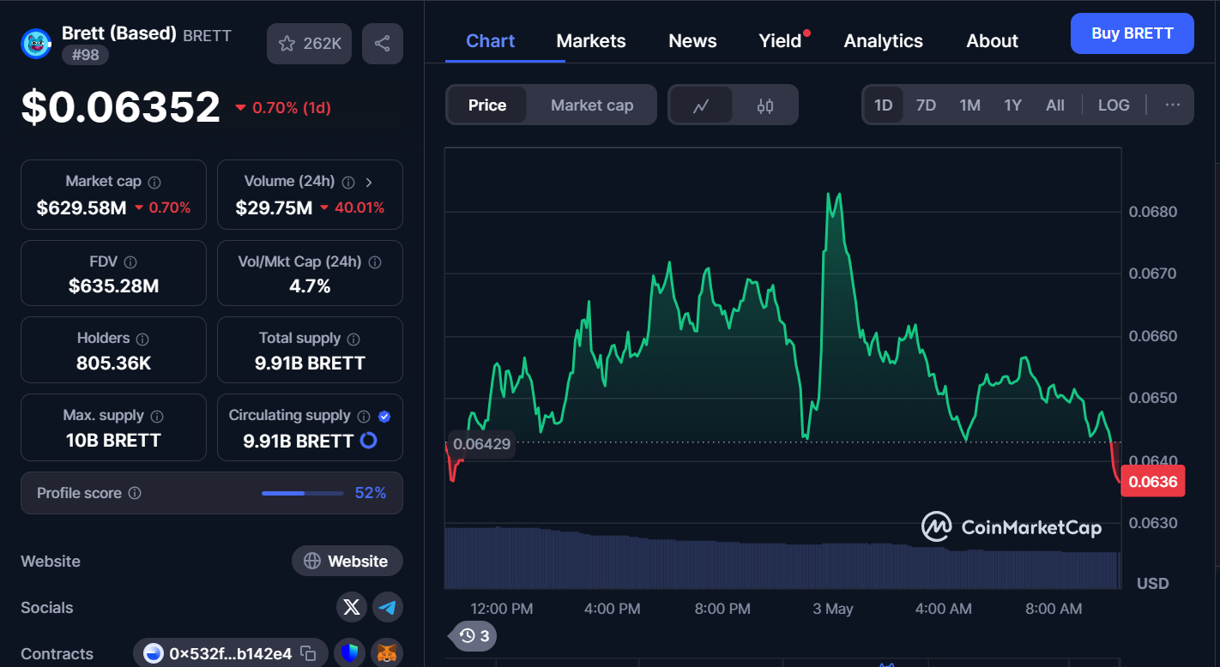Open chart more options ellipsis
Viewport: 1220px width, 667px height.
click(x=1172, y=105)
